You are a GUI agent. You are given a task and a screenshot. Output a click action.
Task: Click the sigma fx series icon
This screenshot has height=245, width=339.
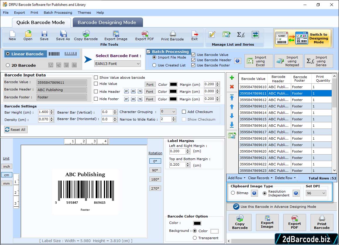pyautogui.click(x=241, y=35)
